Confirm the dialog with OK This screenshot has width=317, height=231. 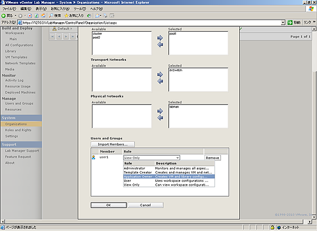click(108, 205)
